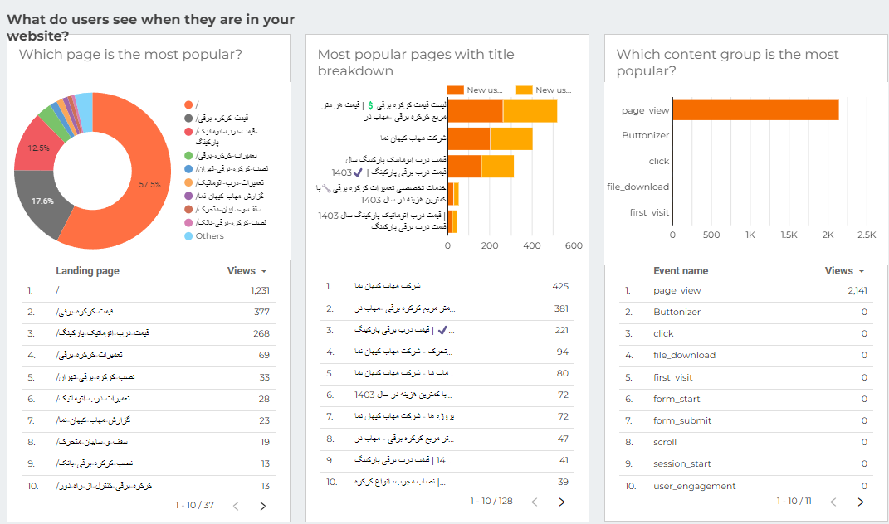Toggle the orange '/' legend dot in donut chart

click(x=188, y=104)
